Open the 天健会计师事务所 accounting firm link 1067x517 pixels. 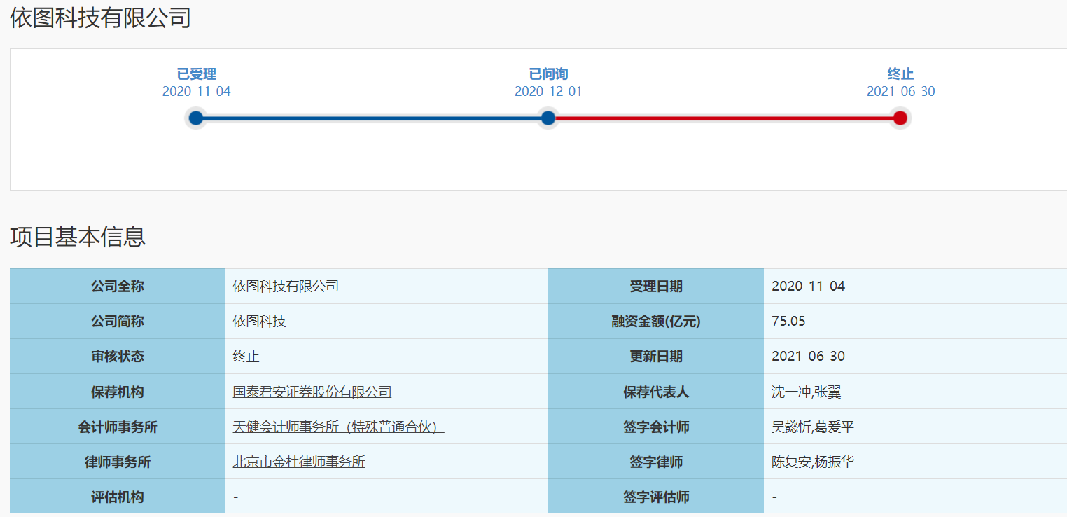[x=339, y=427]
